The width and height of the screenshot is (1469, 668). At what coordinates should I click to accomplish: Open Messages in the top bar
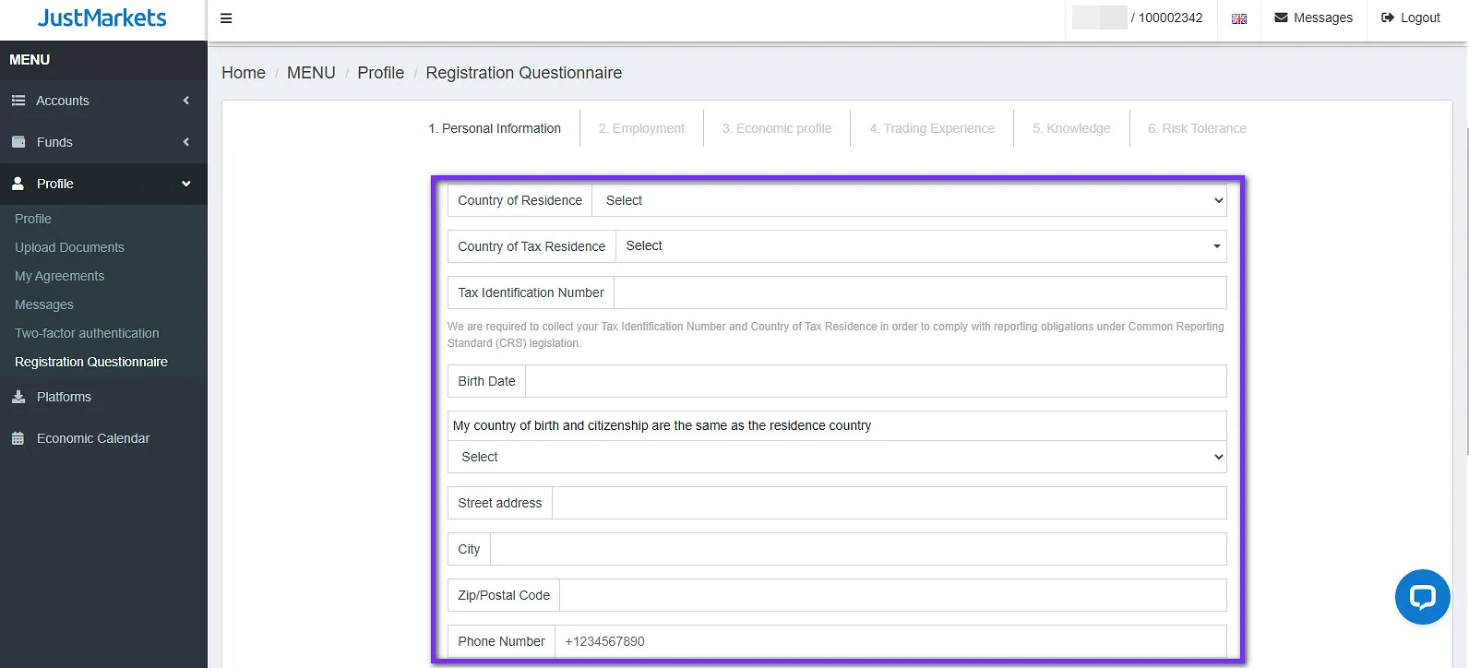1313,18
